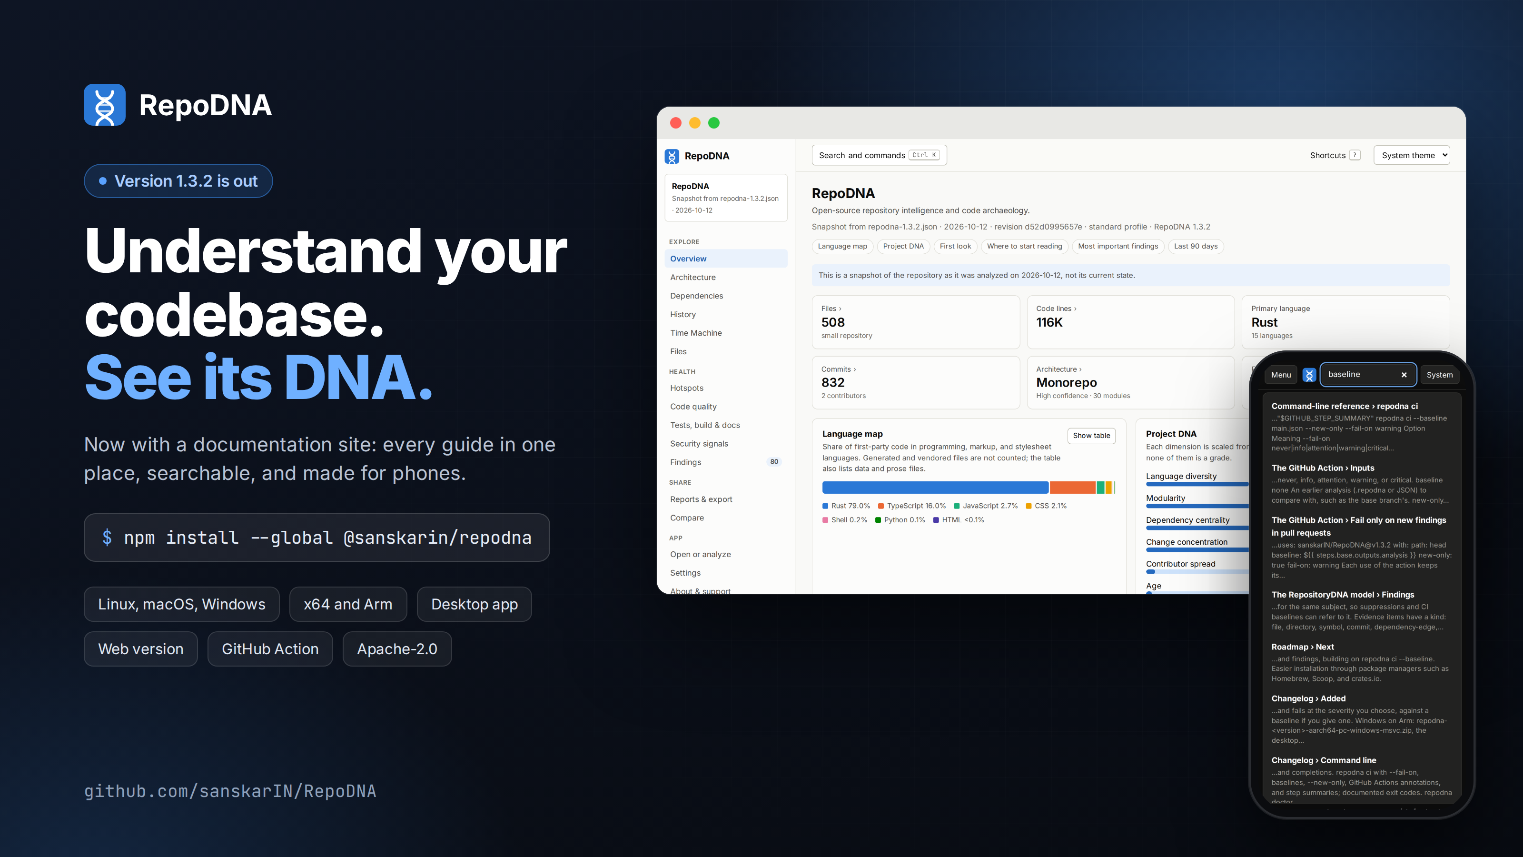The image size is (1523, 857).
Task: Click the github.com/sanskarIN/RepoDNA link
Action: point(230,791)
